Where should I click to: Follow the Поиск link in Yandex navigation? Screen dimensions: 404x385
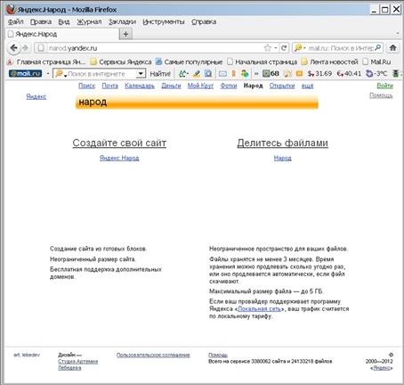pos(86,86)
